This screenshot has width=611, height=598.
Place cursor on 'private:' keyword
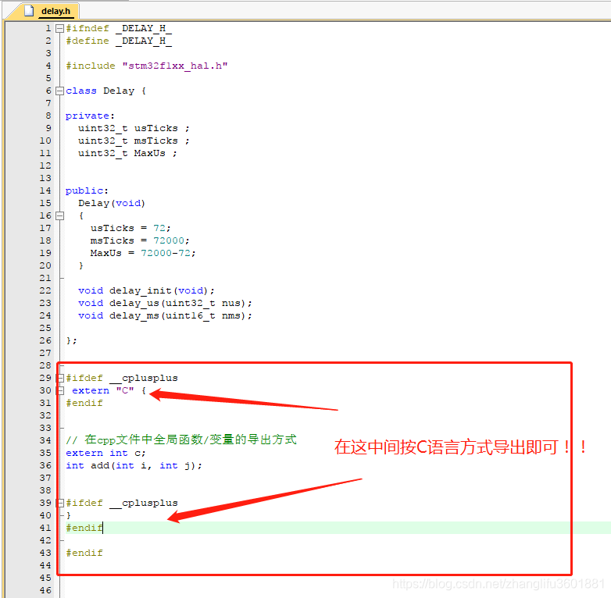click(90, 116)
